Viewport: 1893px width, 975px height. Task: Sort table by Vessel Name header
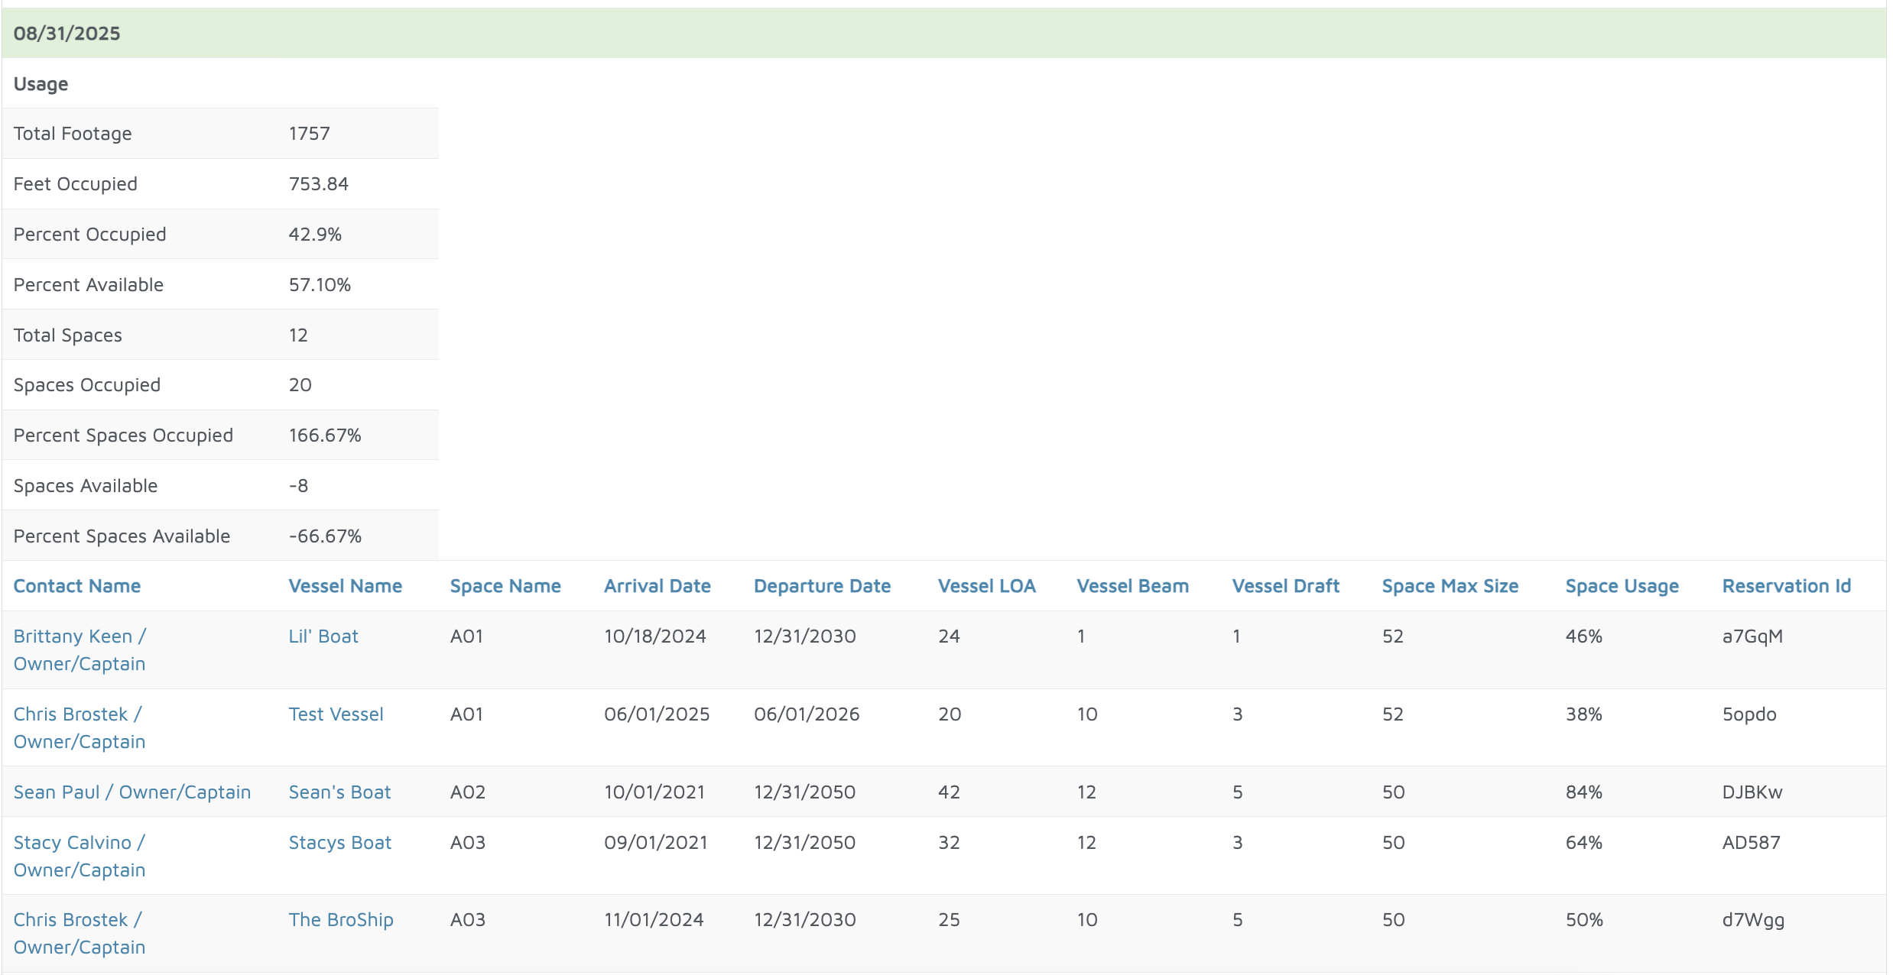[x=345, y=586]
